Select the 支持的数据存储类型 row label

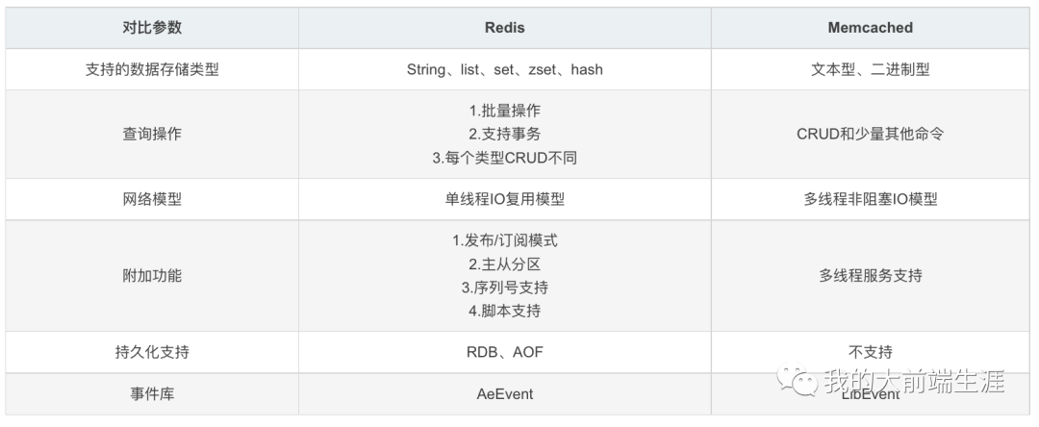click(x=152, y=69)
